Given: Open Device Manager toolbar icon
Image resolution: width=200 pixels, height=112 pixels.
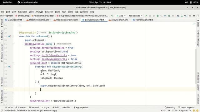Looking at the screenshot, I should (182, 16).
